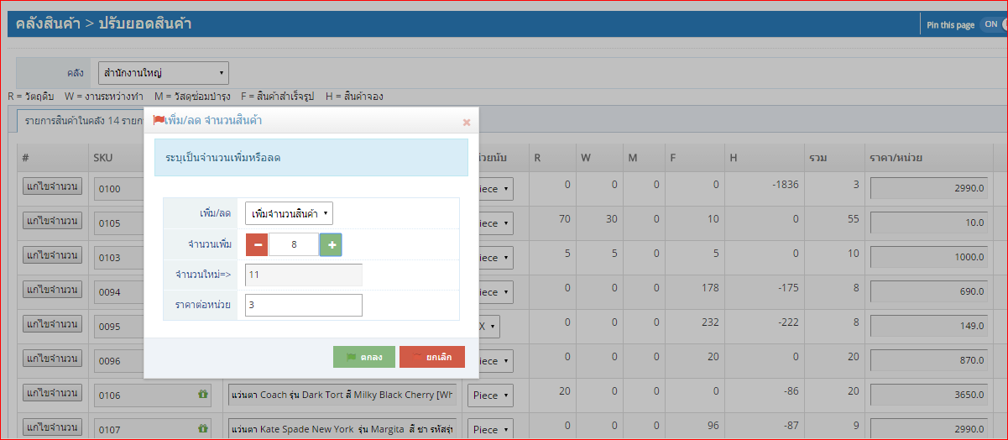Screen dimensions: 1008x440
Task: Open unit dropdown in the 10.0 price row
Action: pyautogui.click(x=496, y=223)
